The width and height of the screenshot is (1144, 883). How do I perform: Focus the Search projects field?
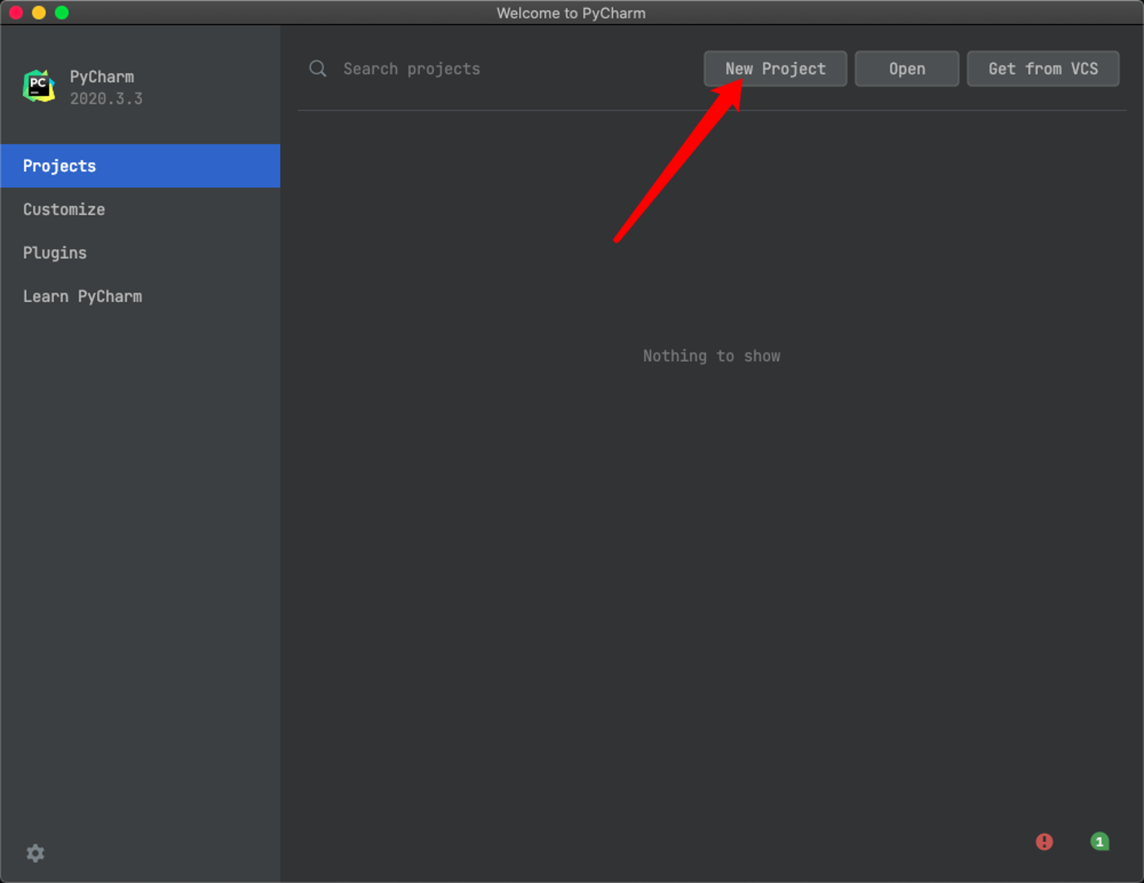pyautogui.click(x=498, y=69)
